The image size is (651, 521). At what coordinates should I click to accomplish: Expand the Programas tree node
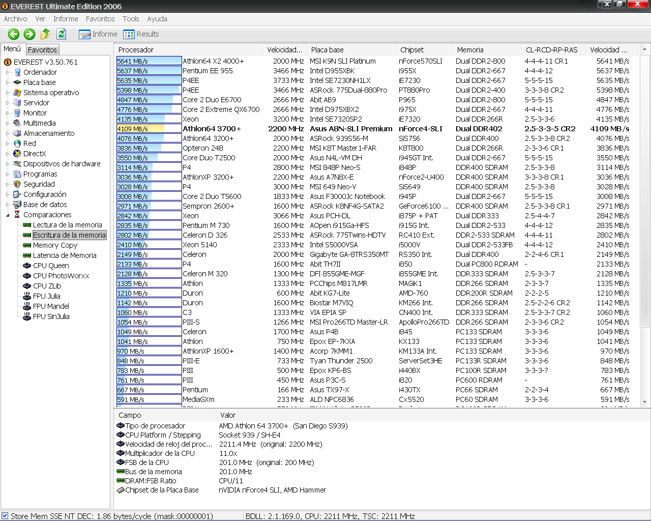tap(8, 174)
